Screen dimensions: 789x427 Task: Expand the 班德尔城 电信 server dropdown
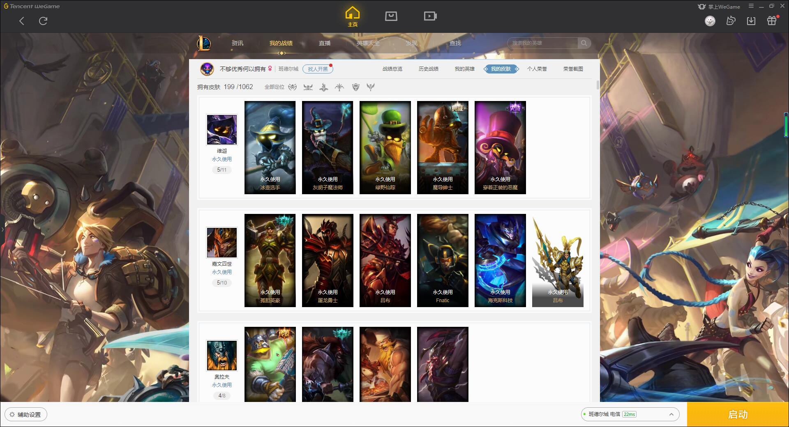point(630,414)
